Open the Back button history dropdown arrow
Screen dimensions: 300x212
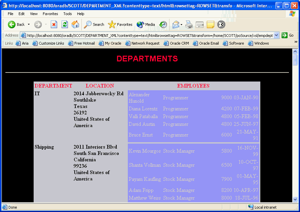pyautogui.click(x=29, y=24)
